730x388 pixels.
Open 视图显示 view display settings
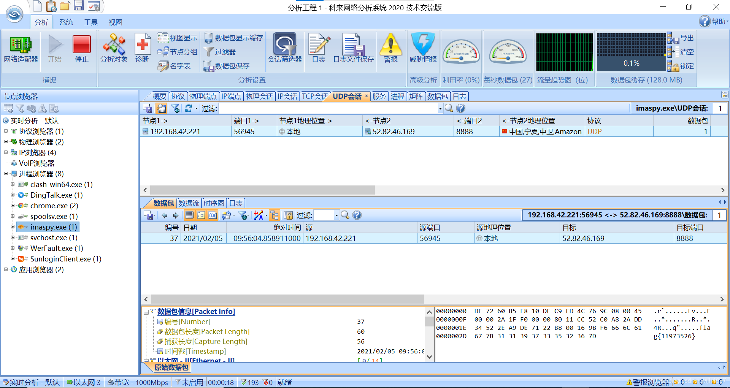coord(178,38)
